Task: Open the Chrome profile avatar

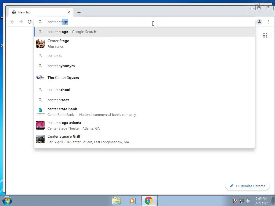Action: pos(259,22)
